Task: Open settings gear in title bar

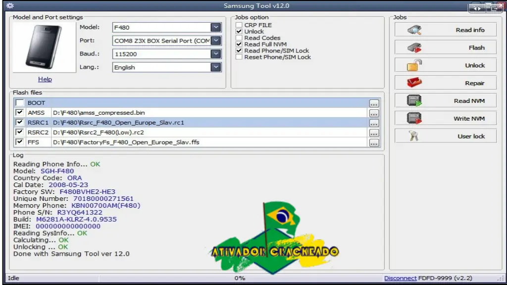Action: click(10, 5)
